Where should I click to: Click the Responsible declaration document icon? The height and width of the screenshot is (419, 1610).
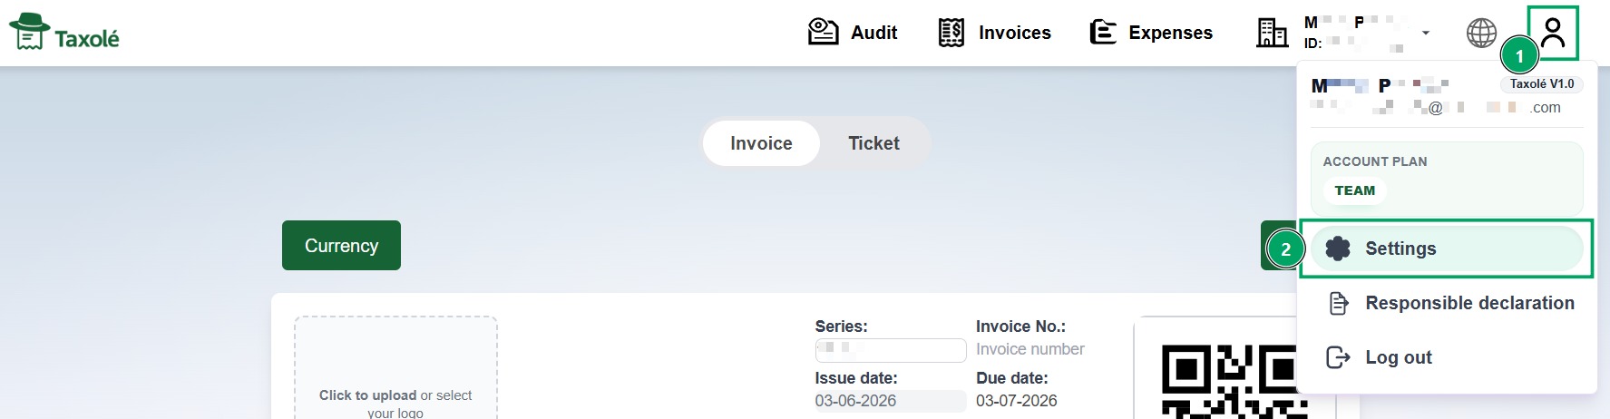tap(1339, 303)
